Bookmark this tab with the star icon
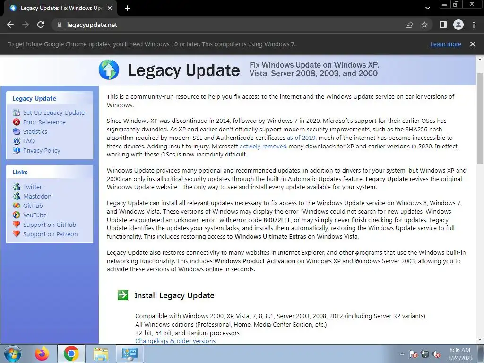Image resolution: width=484 pixels, height=363 pixels. [x=424, y=25]
